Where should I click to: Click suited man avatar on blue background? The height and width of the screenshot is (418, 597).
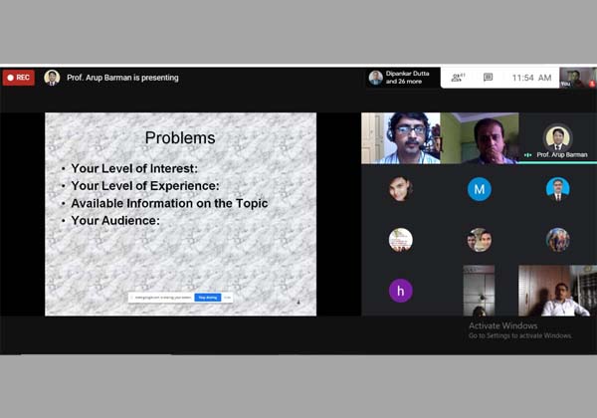tap(558, 189)
